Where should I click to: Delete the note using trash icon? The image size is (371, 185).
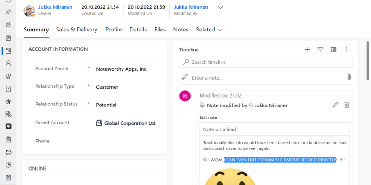click(x=346, y=105)
